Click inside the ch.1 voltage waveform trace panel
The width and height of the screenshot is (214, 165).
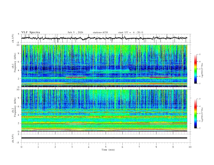[106, 38]
